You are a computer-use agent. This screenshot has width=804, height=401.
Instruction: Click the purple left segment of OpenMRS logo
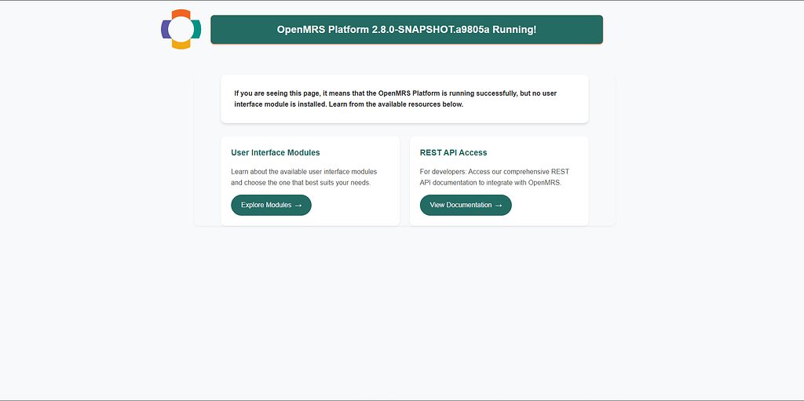[166, 29]
